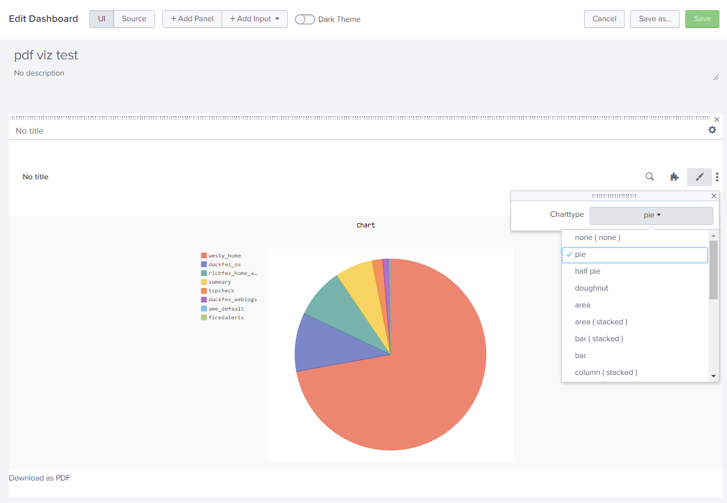
Task: Click the description resize grip icon
Action: coord(715,77)
